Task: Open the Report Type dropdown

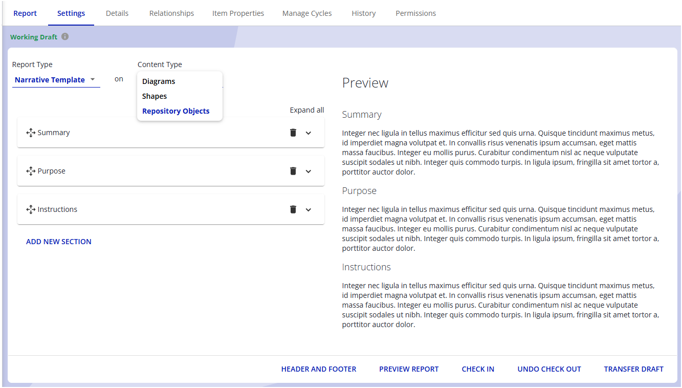Action: [x=56, y=80]
